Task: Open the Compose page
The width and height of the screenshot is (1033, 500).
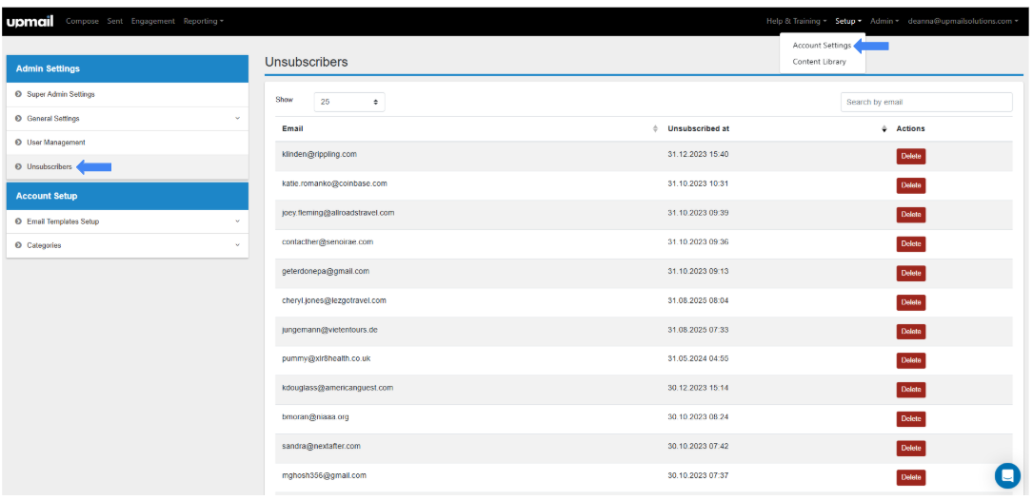Action: point(82,21)
